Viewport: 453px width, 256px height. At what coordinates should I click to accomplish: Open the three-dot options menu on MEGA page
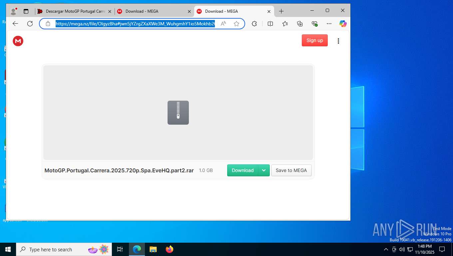[338, 41]
